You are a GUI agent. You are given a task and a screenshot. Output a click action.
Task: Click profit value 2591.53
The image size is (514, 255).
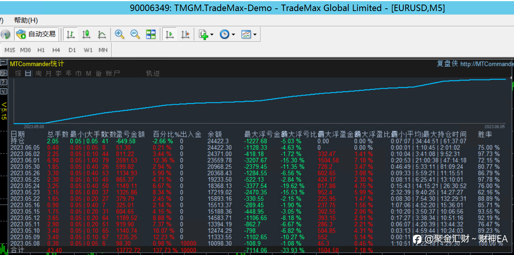127,160
